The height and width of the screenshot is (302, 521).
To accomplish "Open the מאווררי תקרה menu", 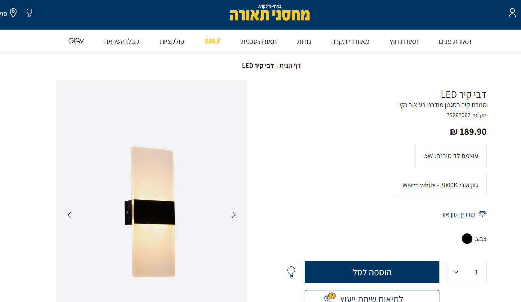I will coord(350,41).
